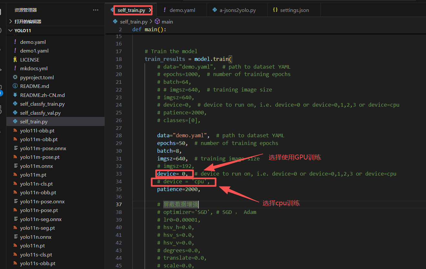The image size is (426, 269).
Task: Click the icon beside yolo11l-obb.pt
Action: point(15,130)
